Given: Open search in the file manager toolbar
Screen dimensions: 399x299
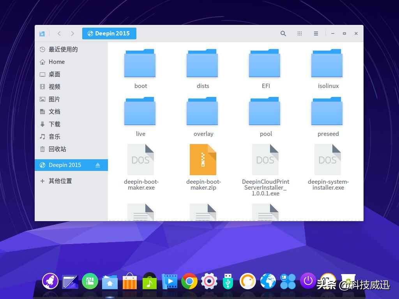Looking at the screenshot, I should [x=283, y=33].
